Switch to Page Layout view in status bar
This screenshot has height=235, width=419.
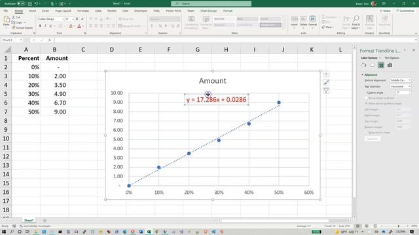click(x=367, y=226)
